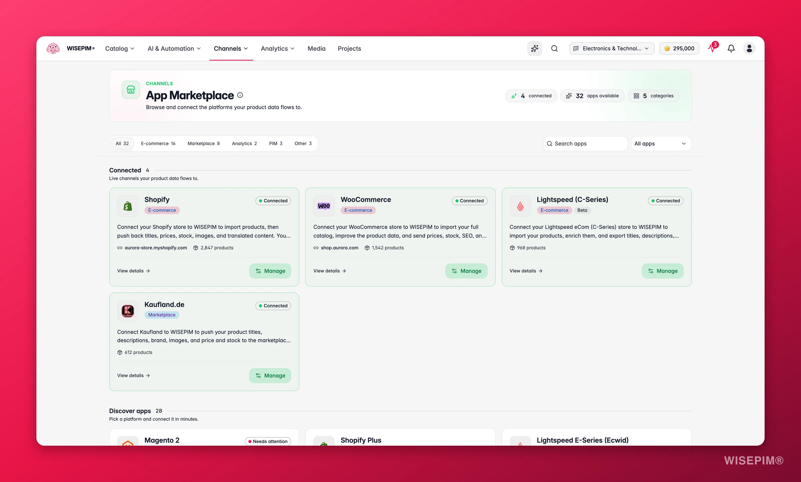Image resolution: width=801 pixels, height=482 pixels.
Task: Click the E-commerce tag on WooCommerce card
Action: coord(358,210)
